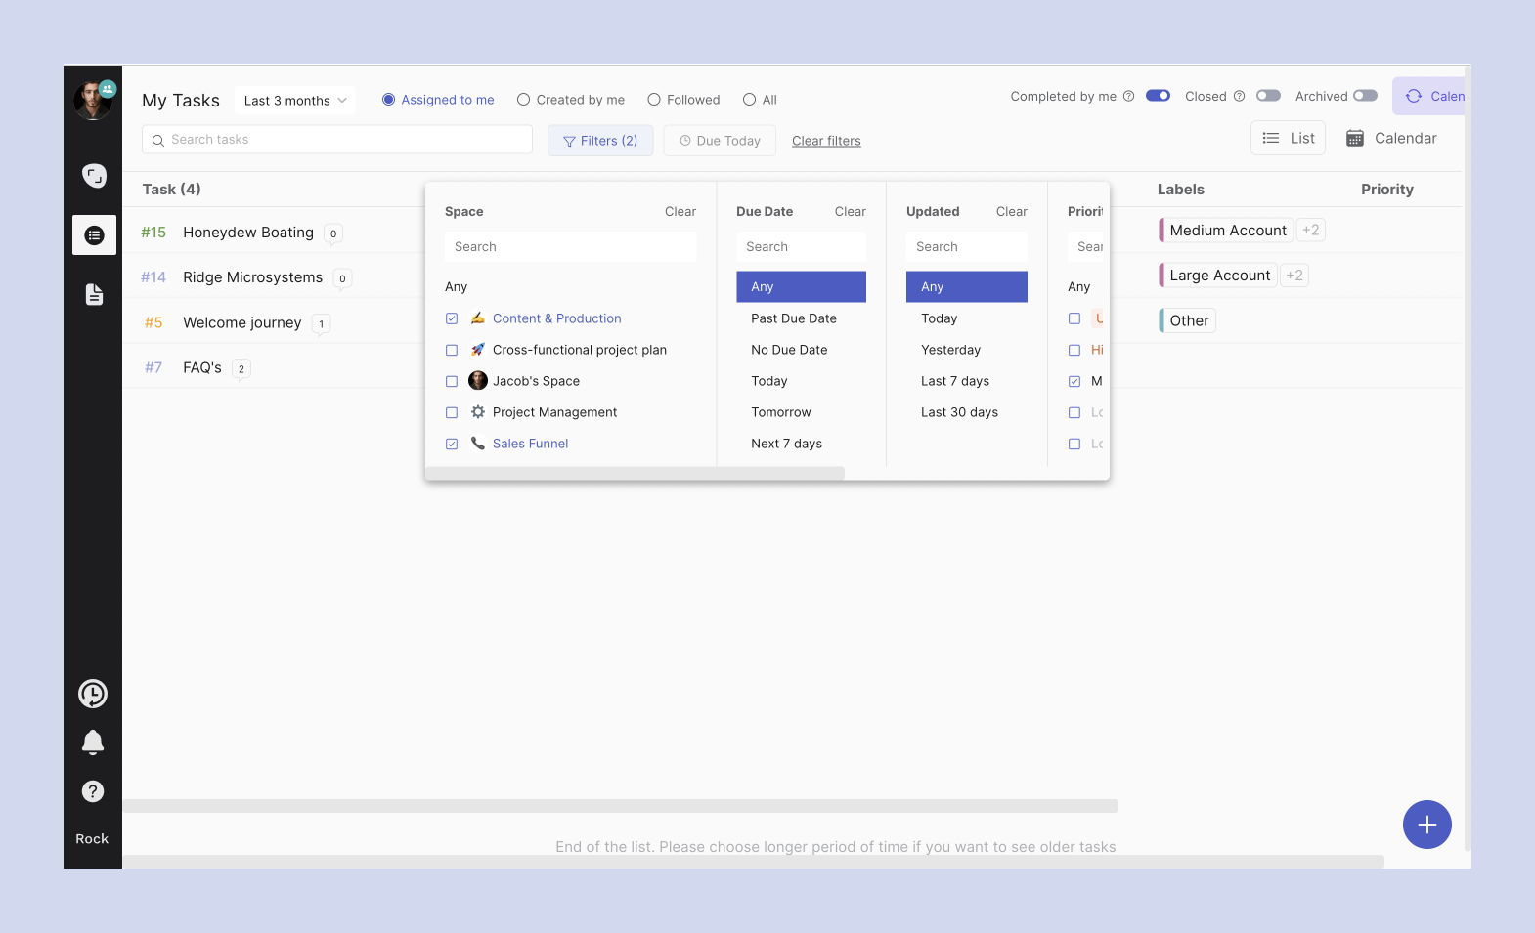Viewport: 1535px width, 933px height.
Task: Click the Search tasks input field
Action: pyautogui.click(x=337, y=140)
